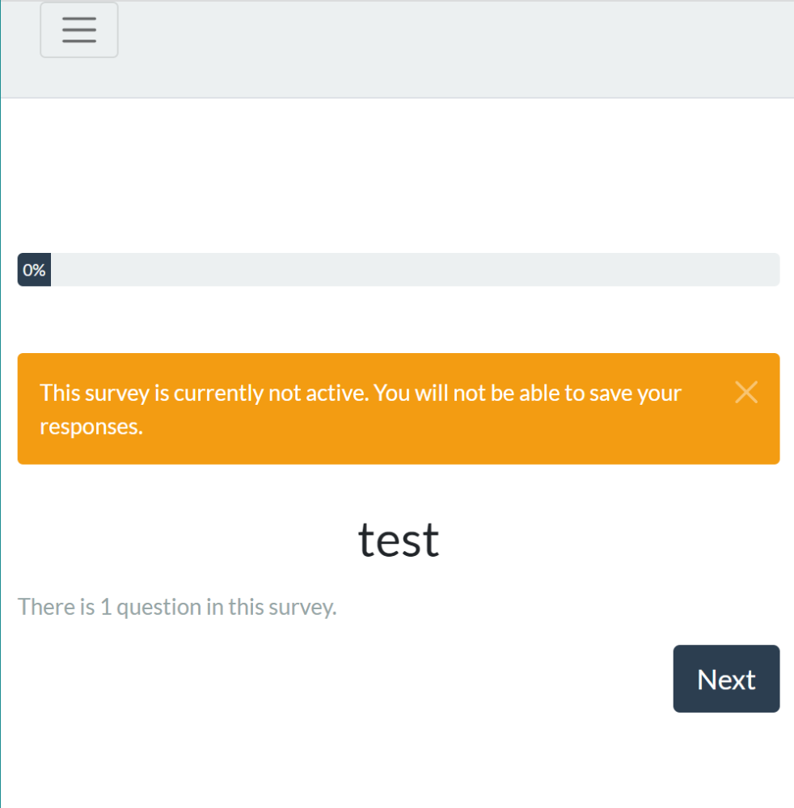Click the word "responses." in the alert

pos(91,426)
